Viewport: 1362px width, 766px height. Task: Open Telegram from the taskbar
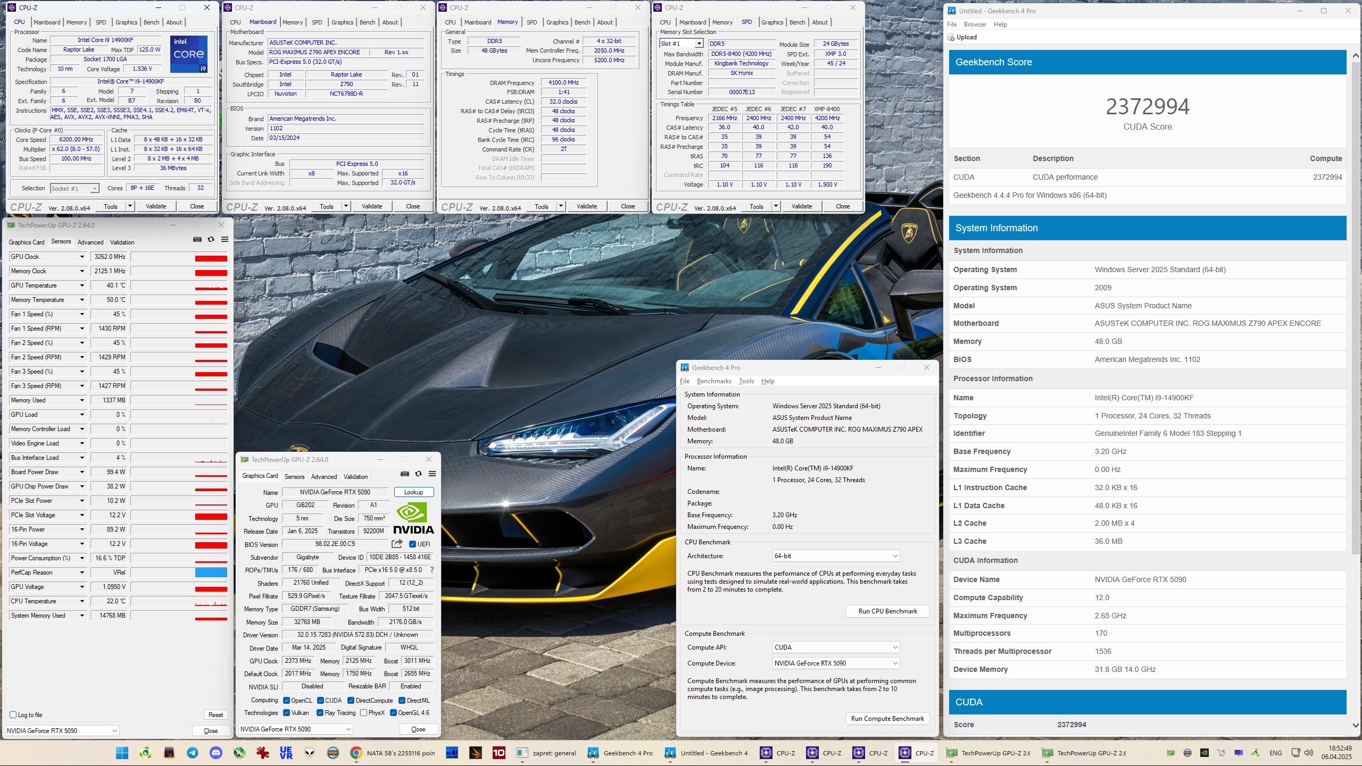193,753
